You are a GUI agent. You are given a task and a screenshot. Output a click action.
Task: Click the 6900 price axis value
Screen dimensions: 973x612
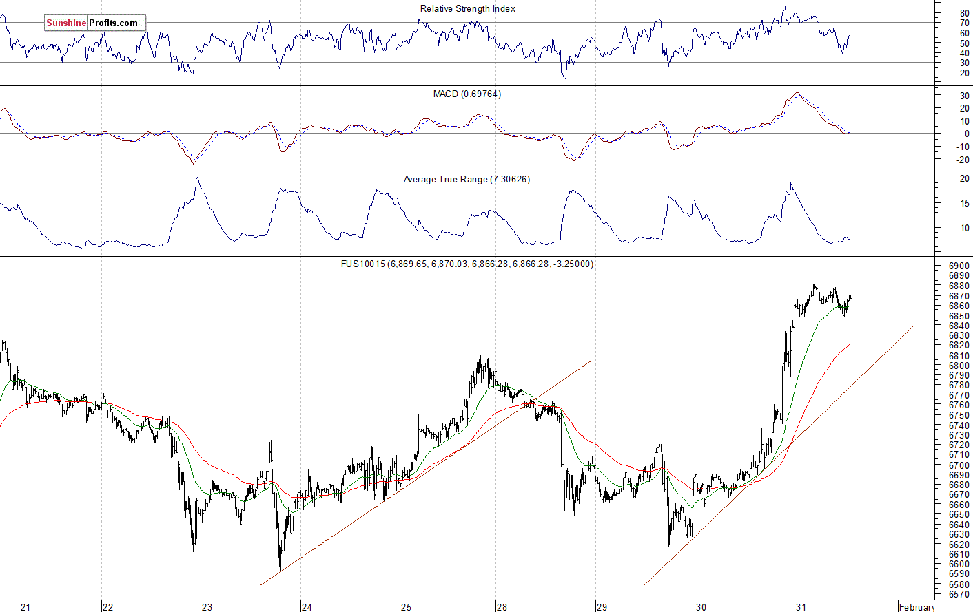pyautogui.click(x=959, y=266)
